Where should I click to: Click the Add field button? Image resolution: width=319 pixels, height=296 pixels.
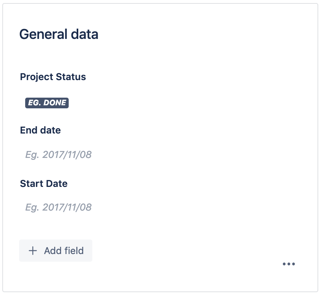[x=56, y=251]
